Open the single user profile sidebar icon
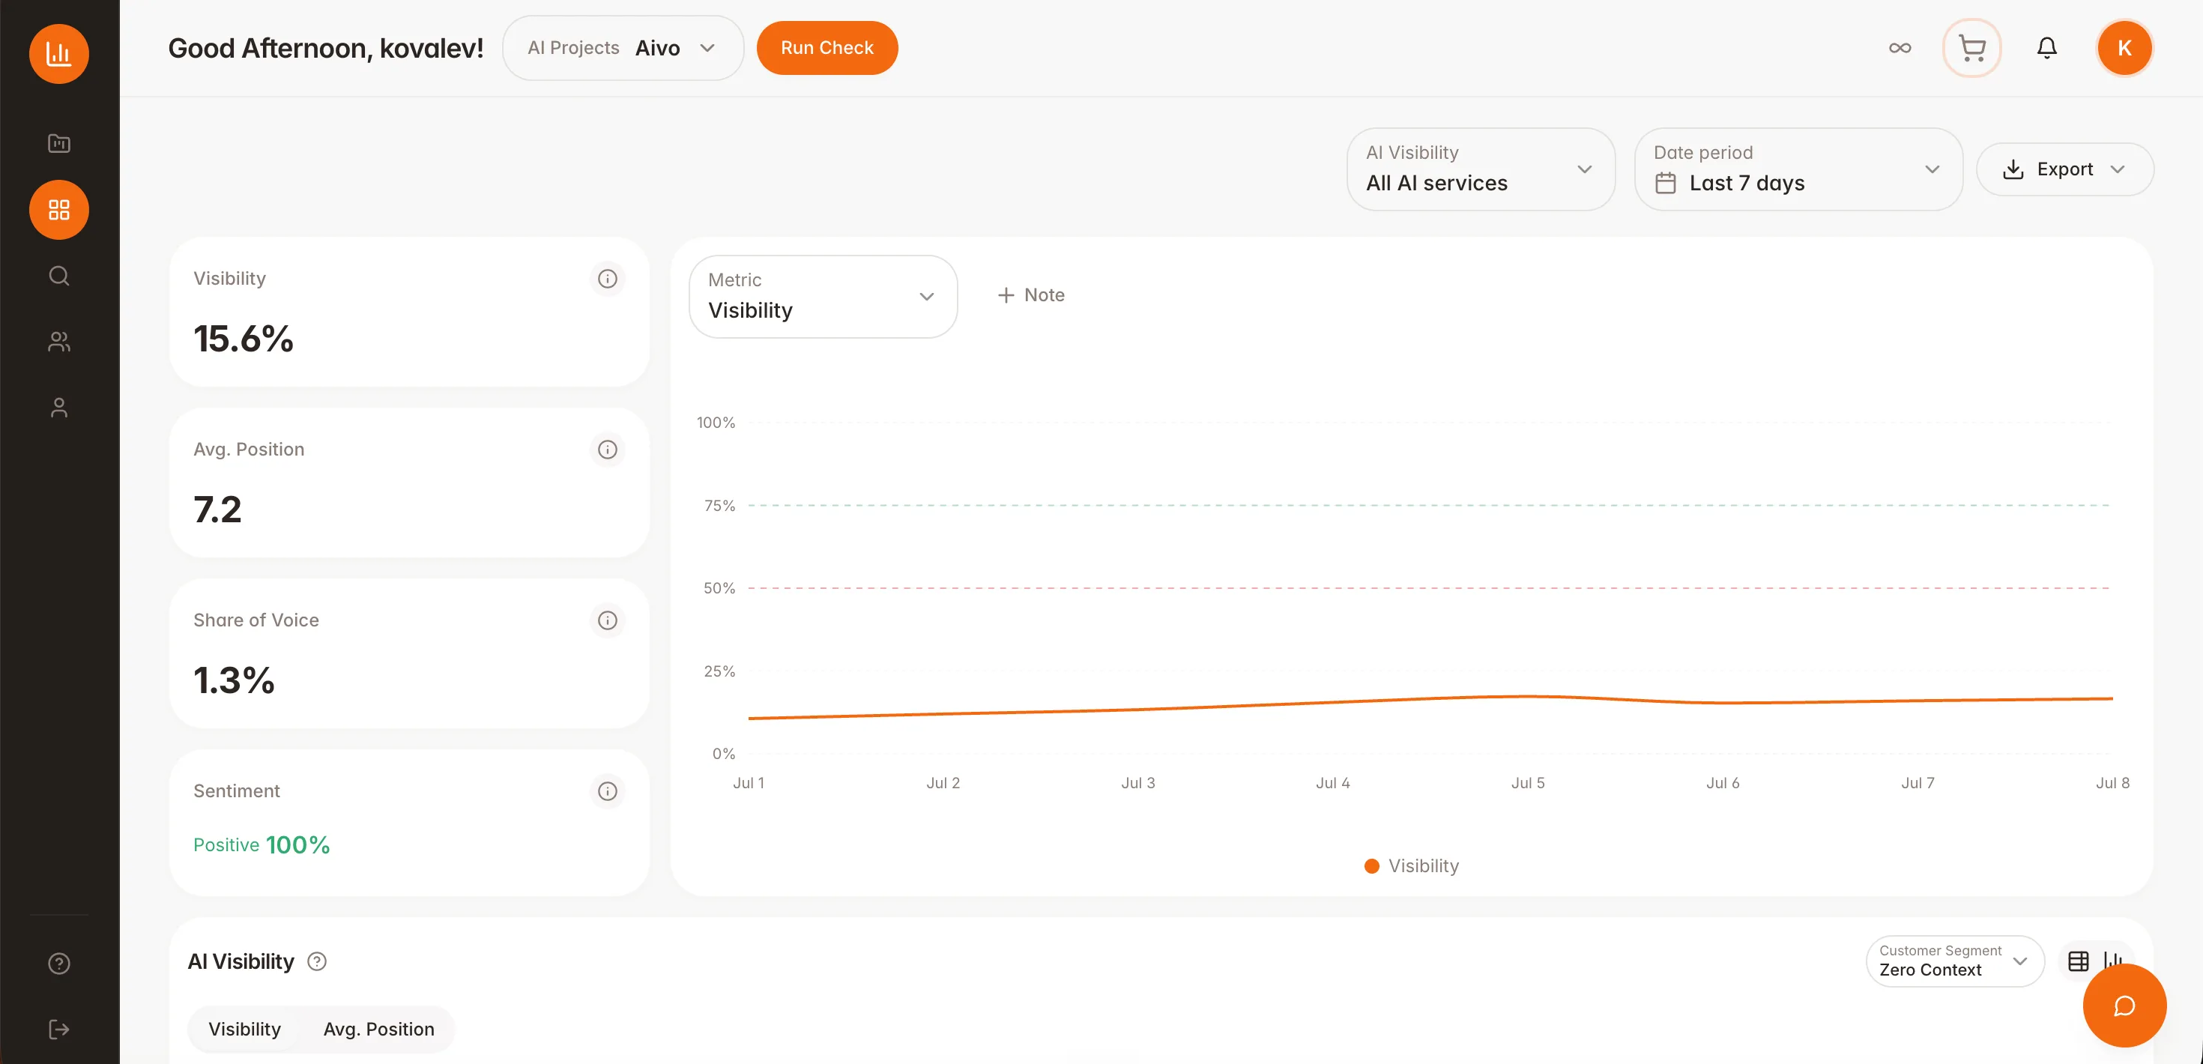 point(59,407)
